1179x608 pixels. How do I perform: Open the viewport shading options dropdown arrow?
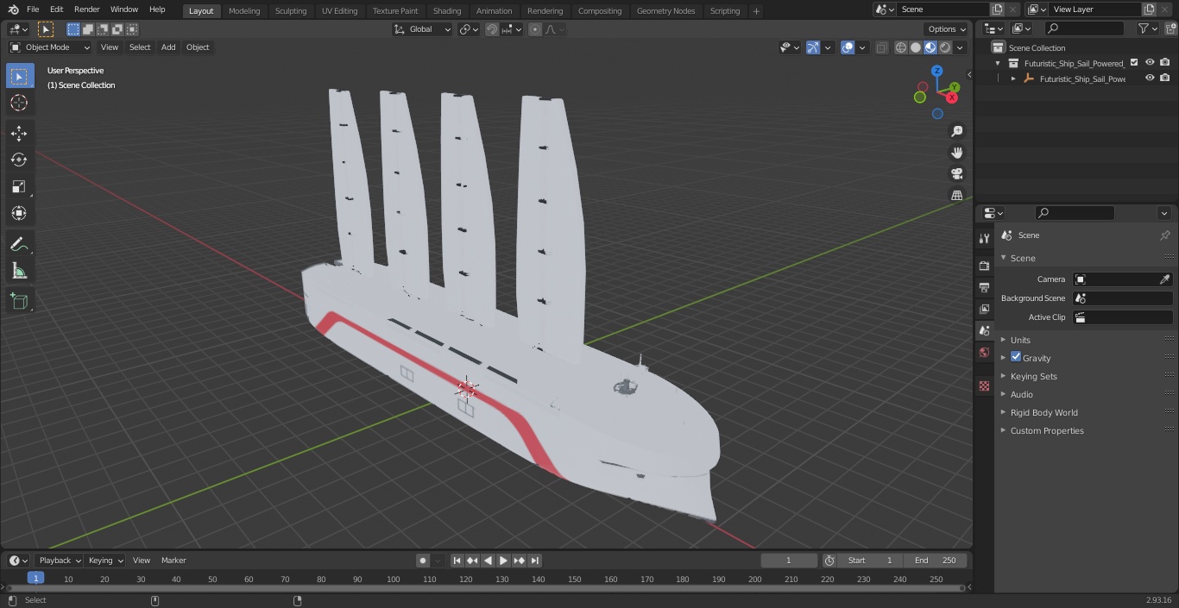960,48
